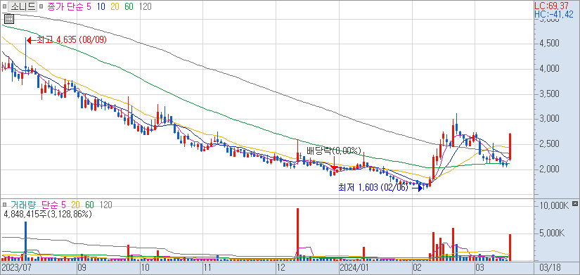Toggle the gray square before 소니드
This screenshot has height=275, width=580.
click(4, 6)
